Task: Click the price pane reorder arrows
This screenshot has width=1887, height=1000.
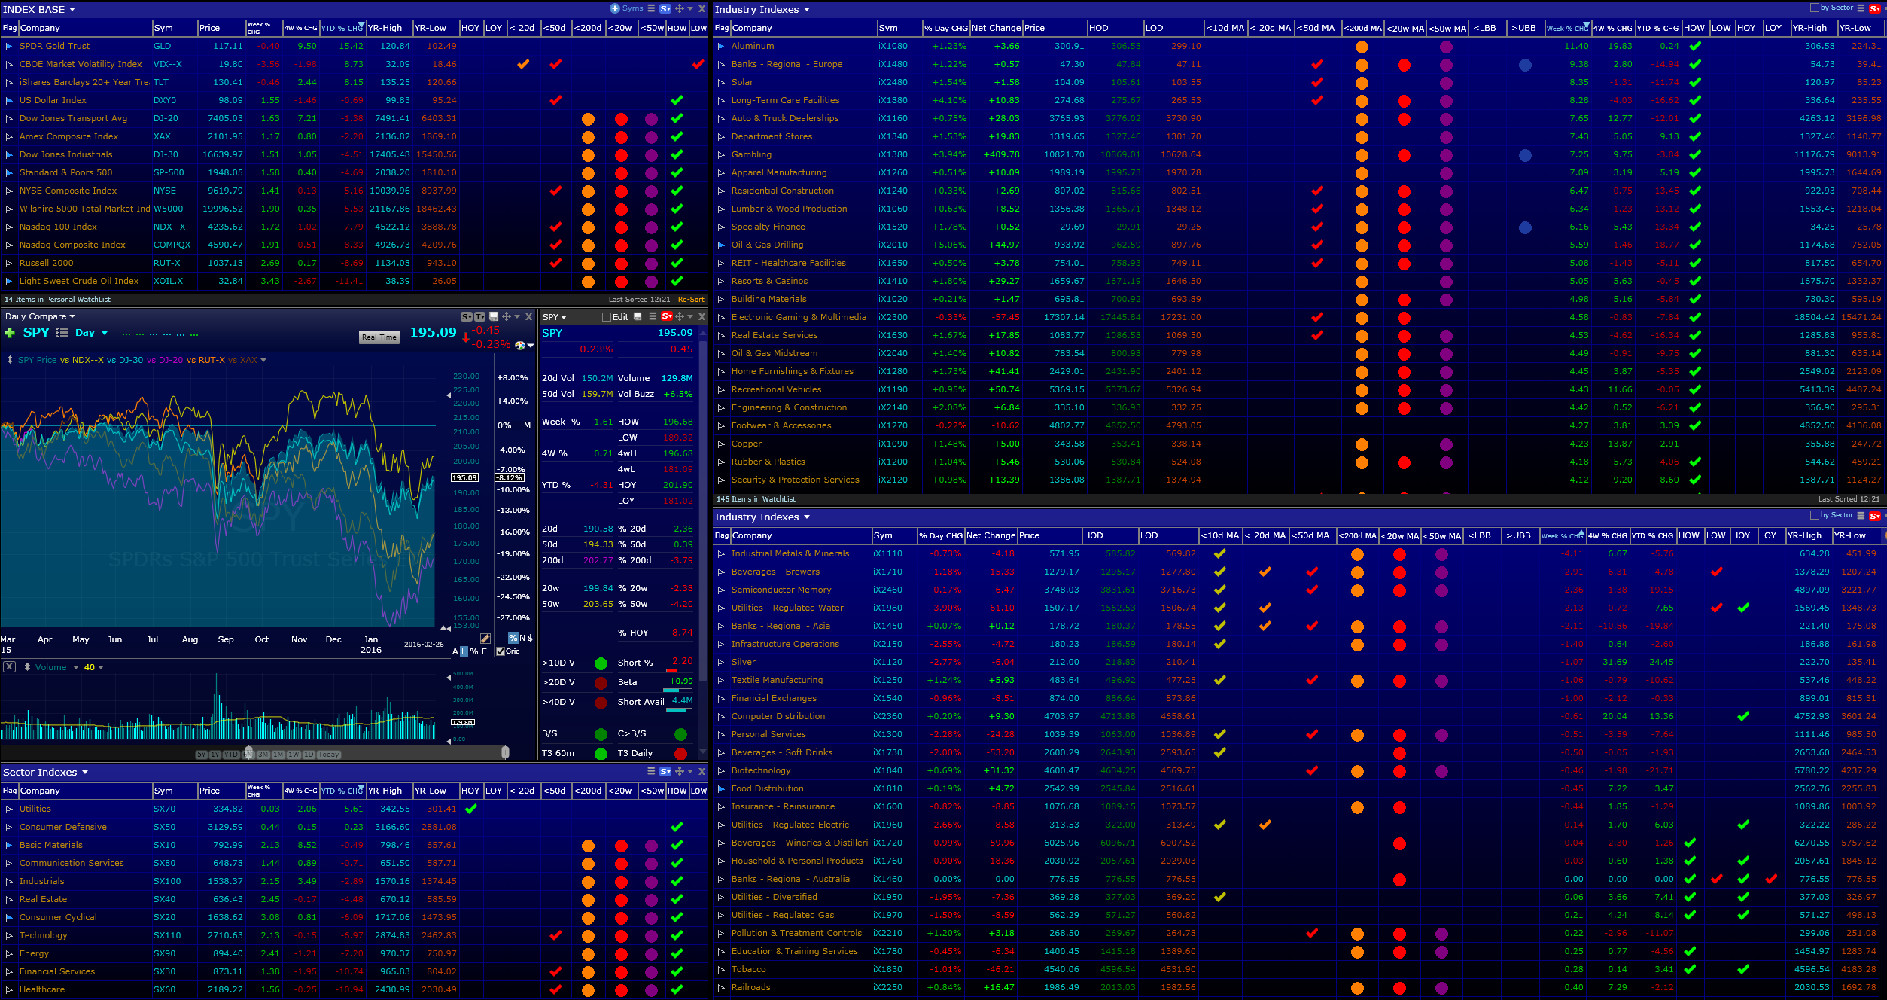Action: (10, 360)
